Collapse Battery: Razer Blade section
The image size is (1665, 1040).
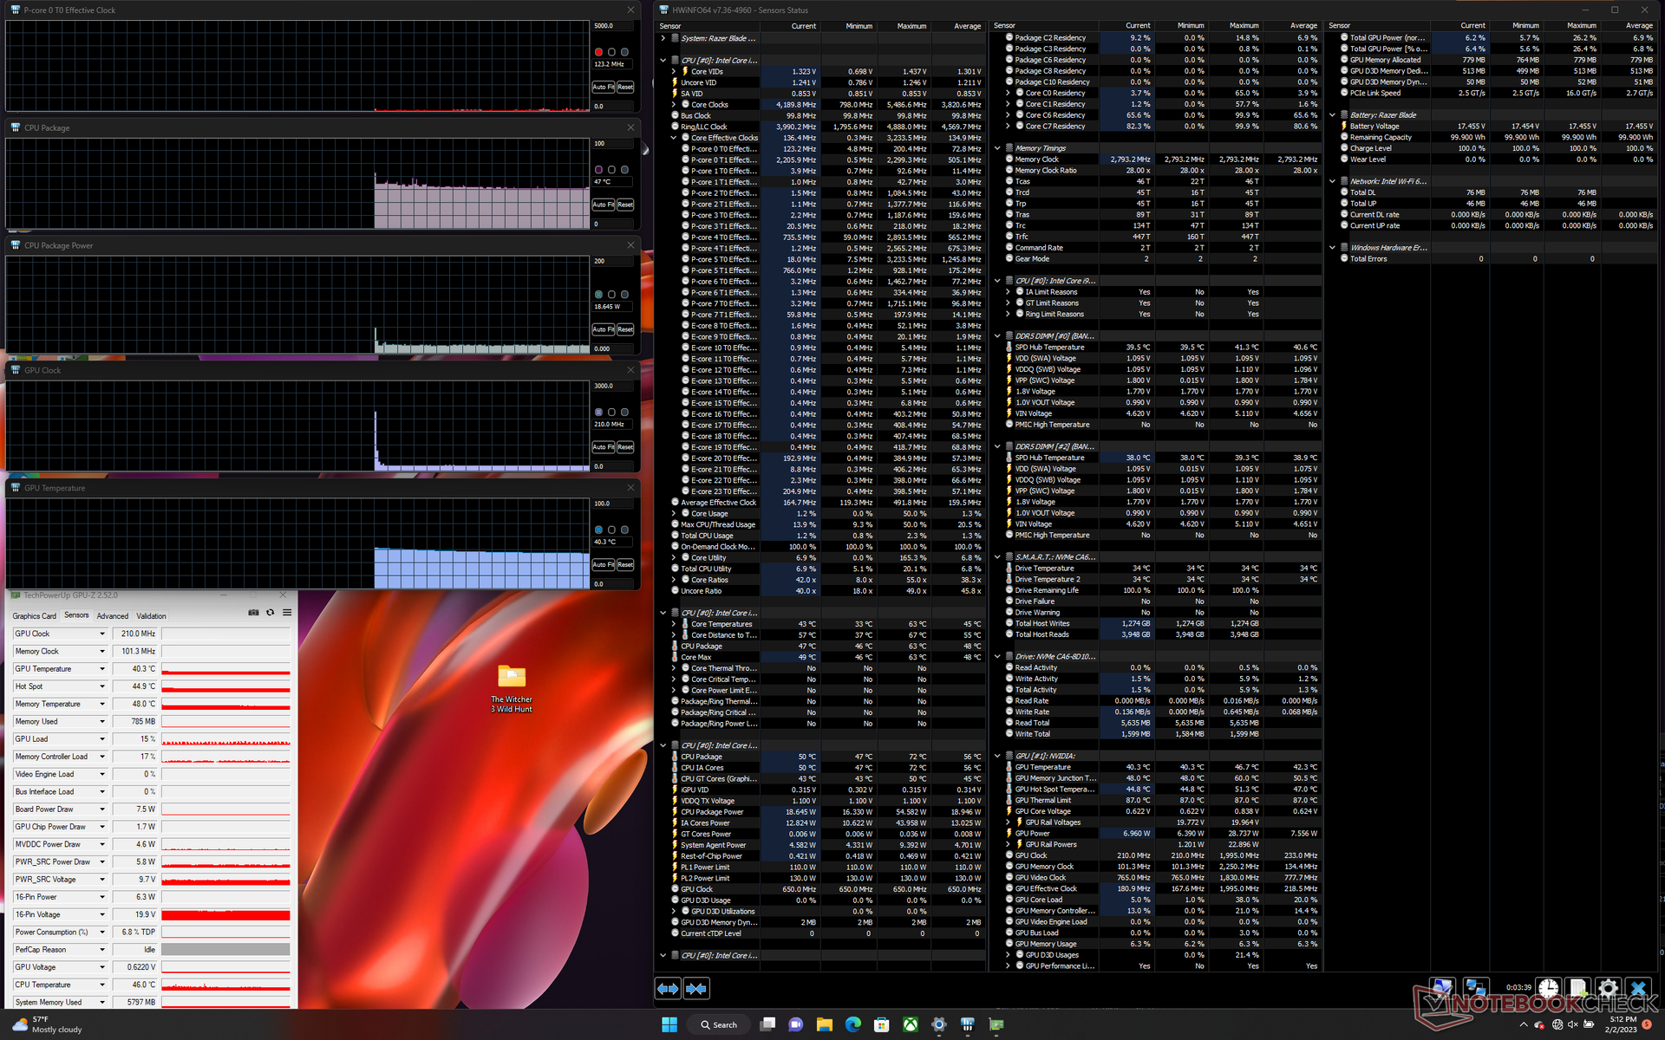pos(1332,115)
